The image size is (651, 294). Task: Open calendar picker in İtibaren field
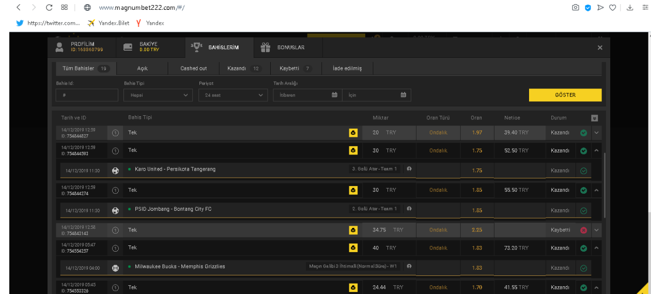coord(334,95)
